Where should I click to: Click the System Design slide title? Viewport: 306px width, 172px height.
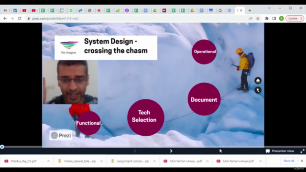pos(116,46)
